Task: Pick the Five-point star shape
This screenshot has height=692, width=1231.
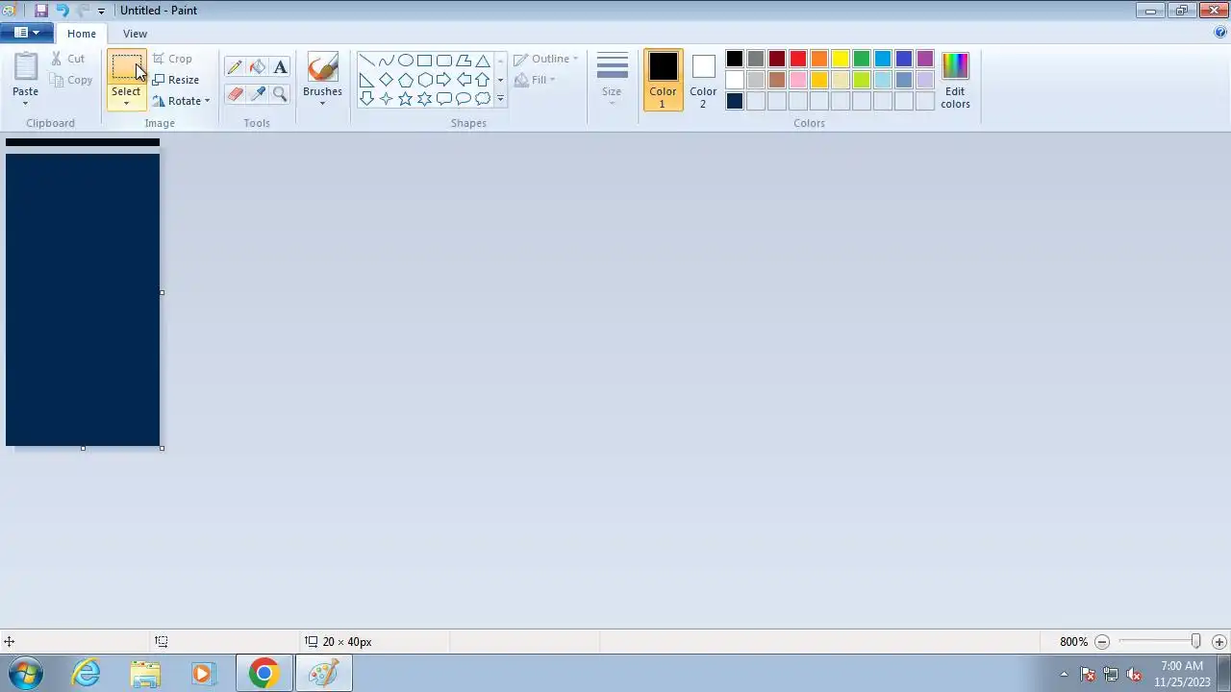Action: point(405,99)
